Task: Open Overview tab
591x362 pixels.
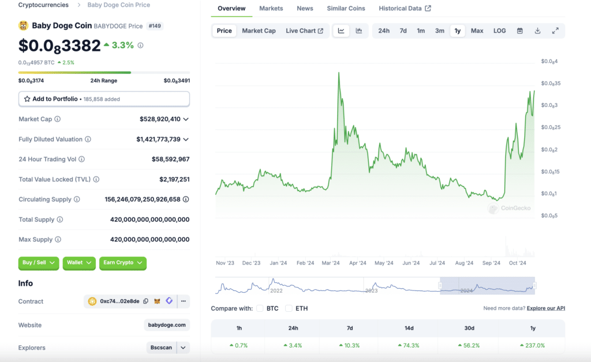Action: (x=231, y=8)
